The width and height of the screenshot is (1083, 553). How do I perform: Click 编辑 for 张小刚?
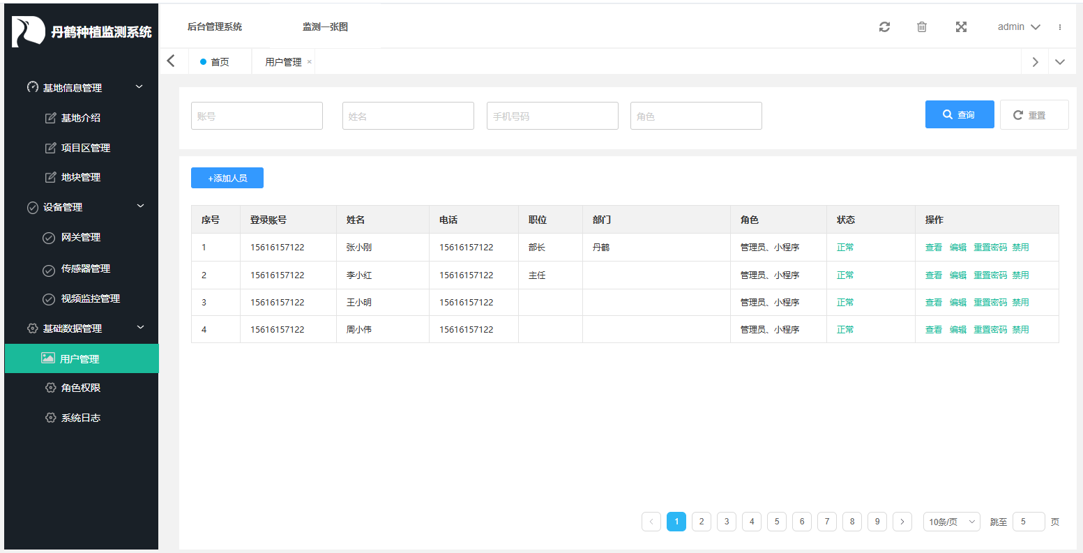tap(958, 248)
